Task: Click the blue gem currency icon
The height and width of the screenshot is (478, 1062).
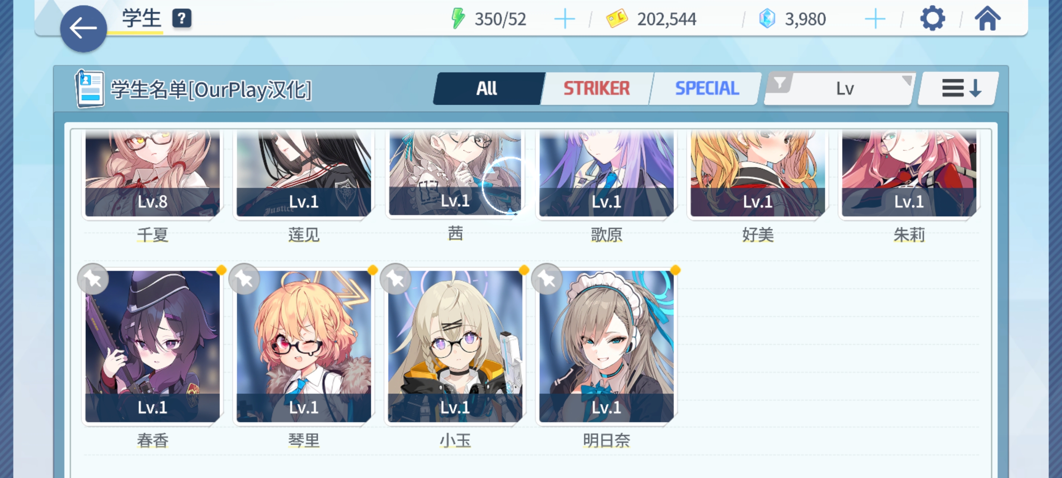Action: coord(767,19)
